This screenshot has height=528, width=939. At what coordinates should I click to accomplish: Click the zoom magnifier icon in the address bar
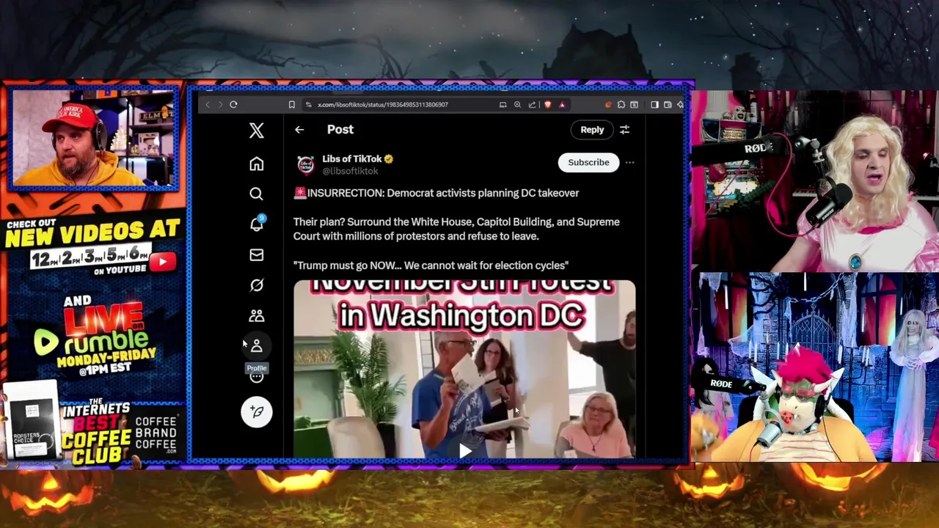pyautogui.click(x=517, y=105)
